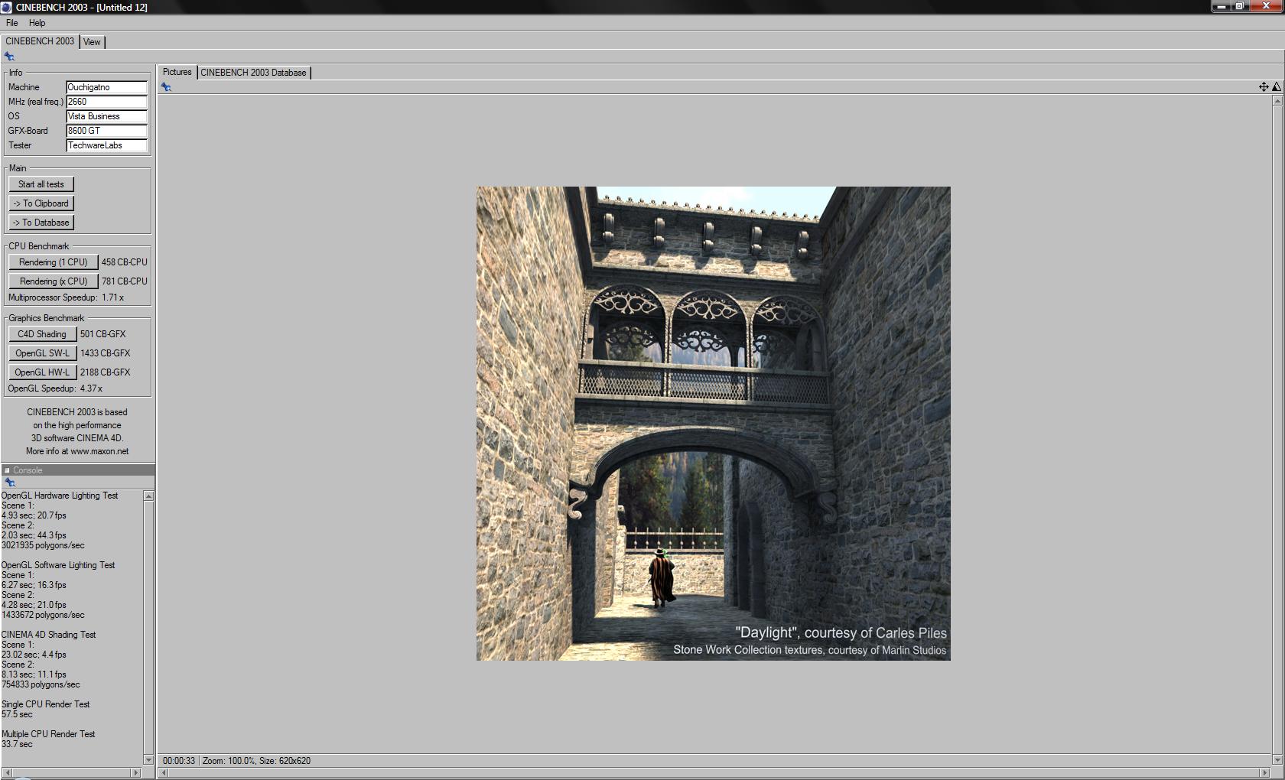This screenshot has width=1285, height=780.
Task: Click the pin icon under the Pictures tab
Action: (x=166, y=87)
